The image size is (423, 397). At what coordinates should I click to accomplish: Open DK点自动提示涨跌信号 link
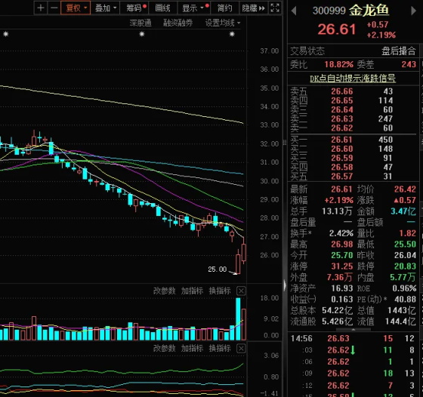tap(353, 78)
